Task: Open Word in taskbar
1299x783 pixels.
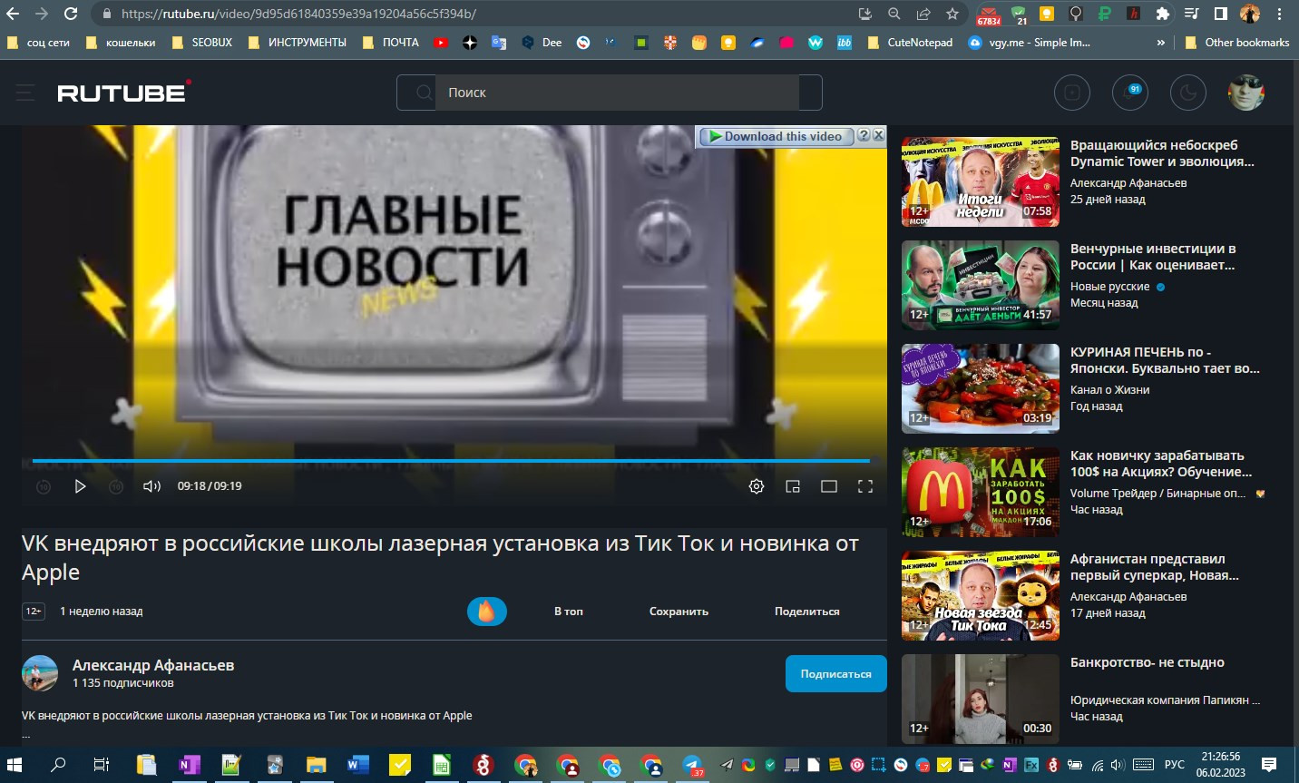Action: (357, 765)
